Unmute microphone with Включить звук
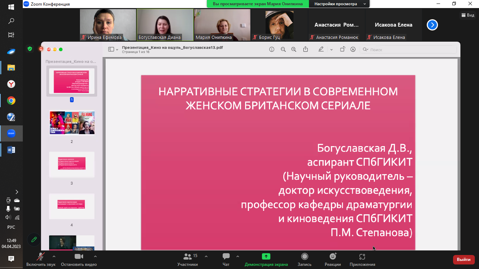 41,260
